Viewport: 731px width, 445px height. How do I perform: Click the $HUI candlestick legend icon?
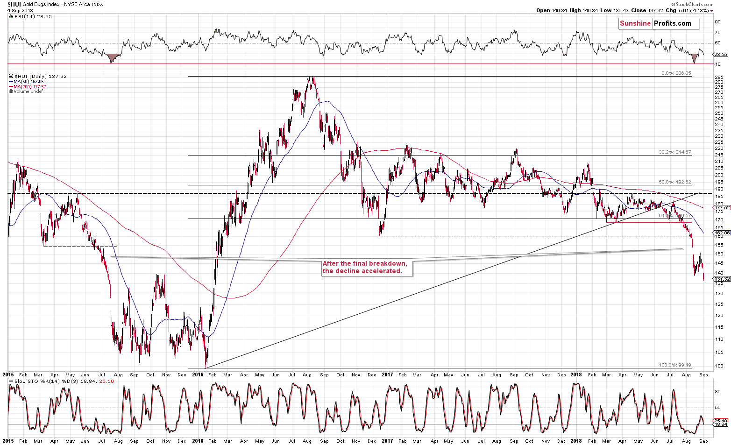11,76
